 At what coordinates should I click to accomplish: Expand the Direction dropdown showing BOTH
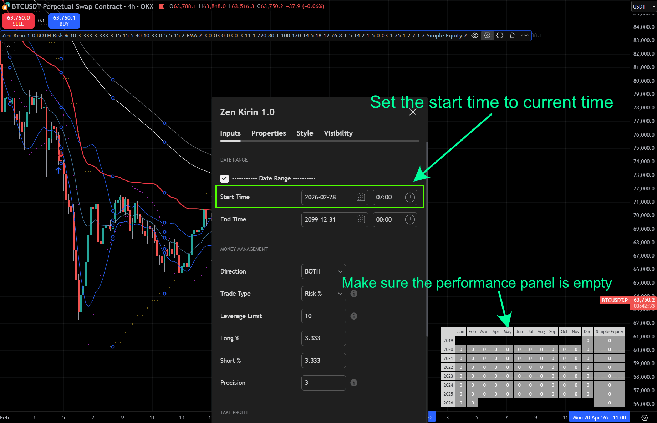pos(323,271)
